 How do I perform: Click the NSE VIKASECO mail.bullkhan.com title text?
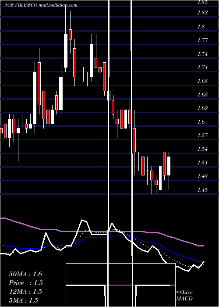41,5
